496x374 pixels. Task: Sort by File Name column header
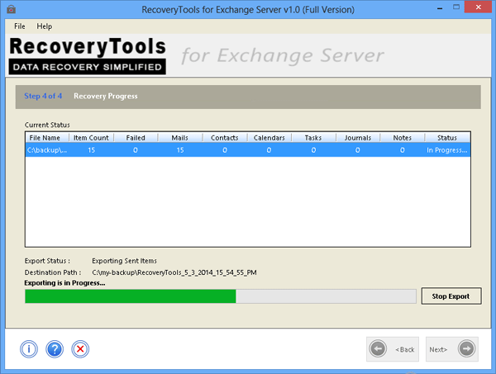point(47,138)
